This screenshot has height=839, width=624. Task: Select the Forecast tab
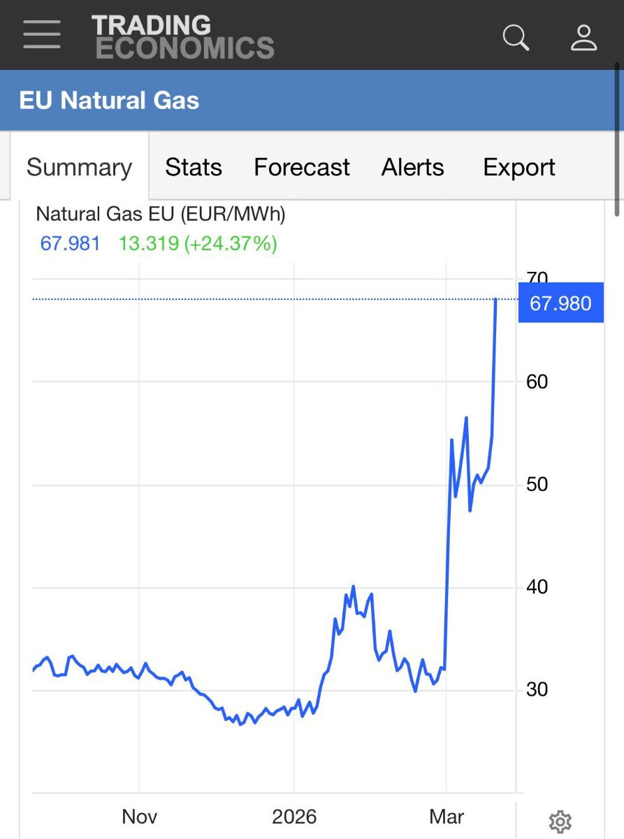(301, 168)
